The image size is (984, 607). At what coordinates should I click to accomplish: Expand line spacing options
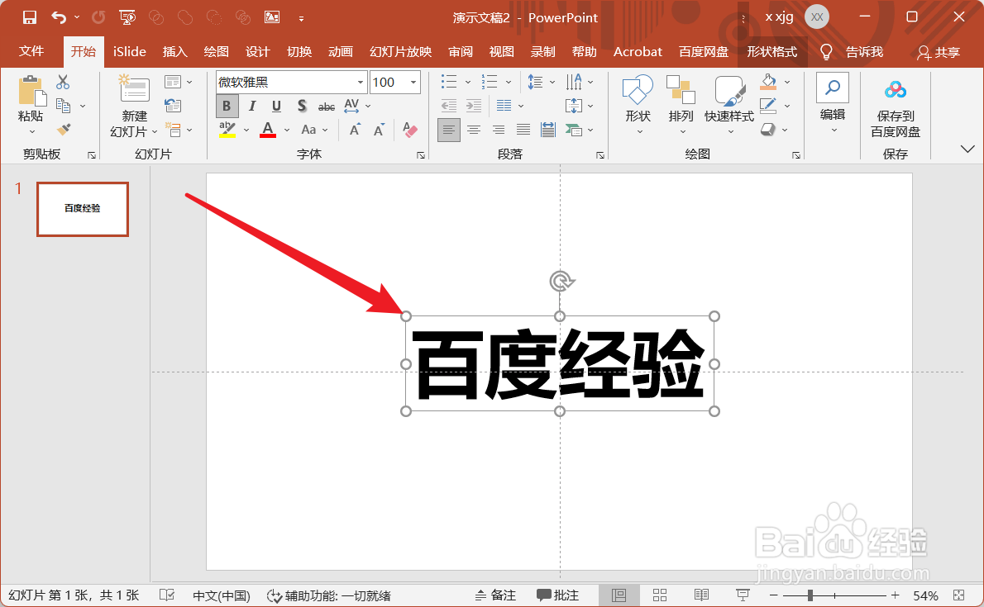coord(552,82)
